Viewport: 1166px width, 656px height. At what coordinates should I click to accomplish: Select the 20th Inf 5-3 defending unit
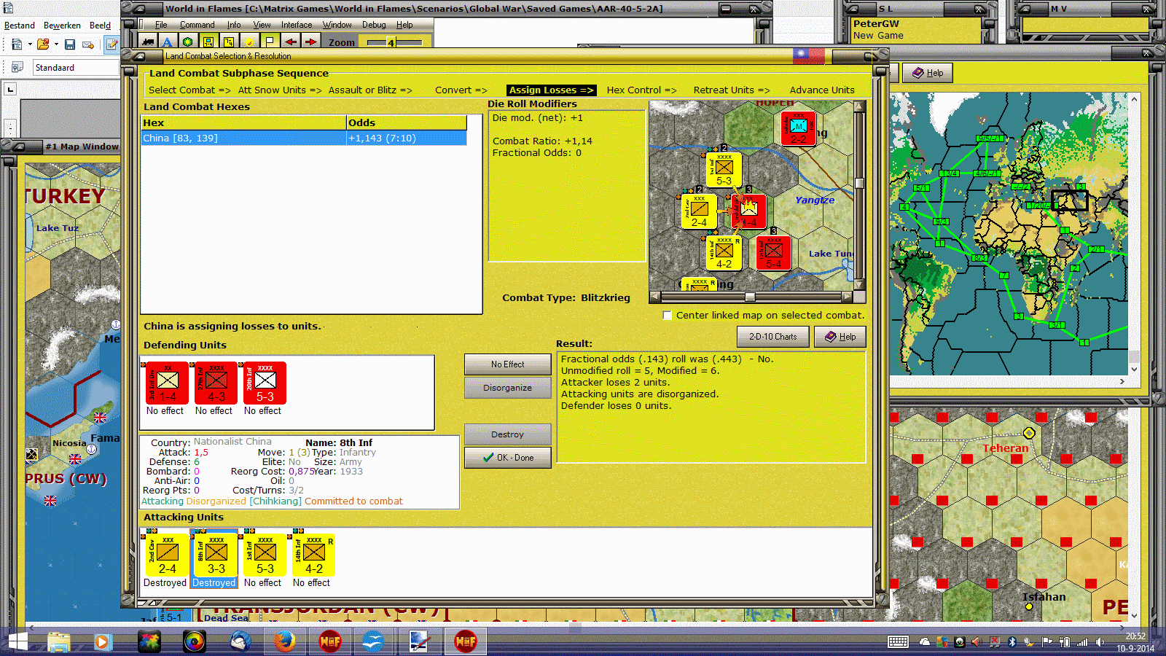(265, 383)
